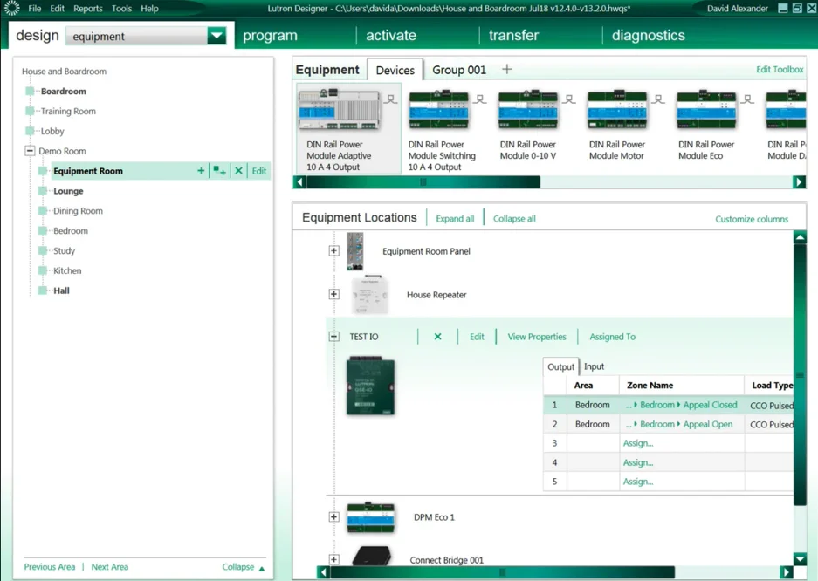Open the Reports menu
Image resolution: width=818 pixels, height=581 pixels.
click(87, 9)
